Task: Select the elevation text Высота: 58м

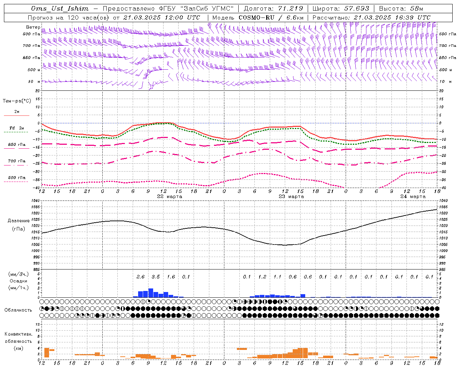Action: click(x=401, y=9)
